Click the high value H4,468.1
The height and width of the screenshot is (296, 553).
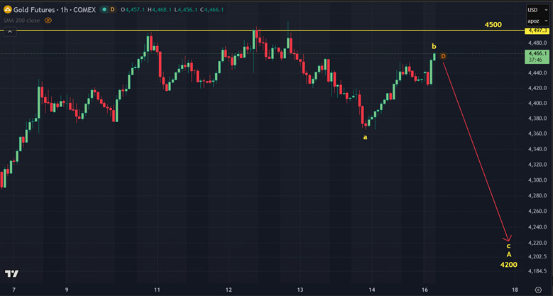click(159, 10)
